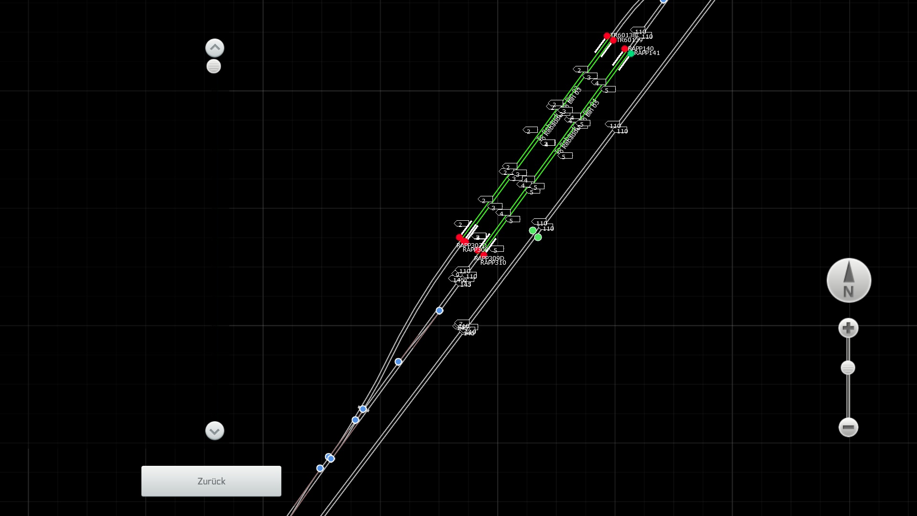Screen dimensions: 917x516
Task: Select red signal marker above RAPP310 label
Action: (484, 255)
